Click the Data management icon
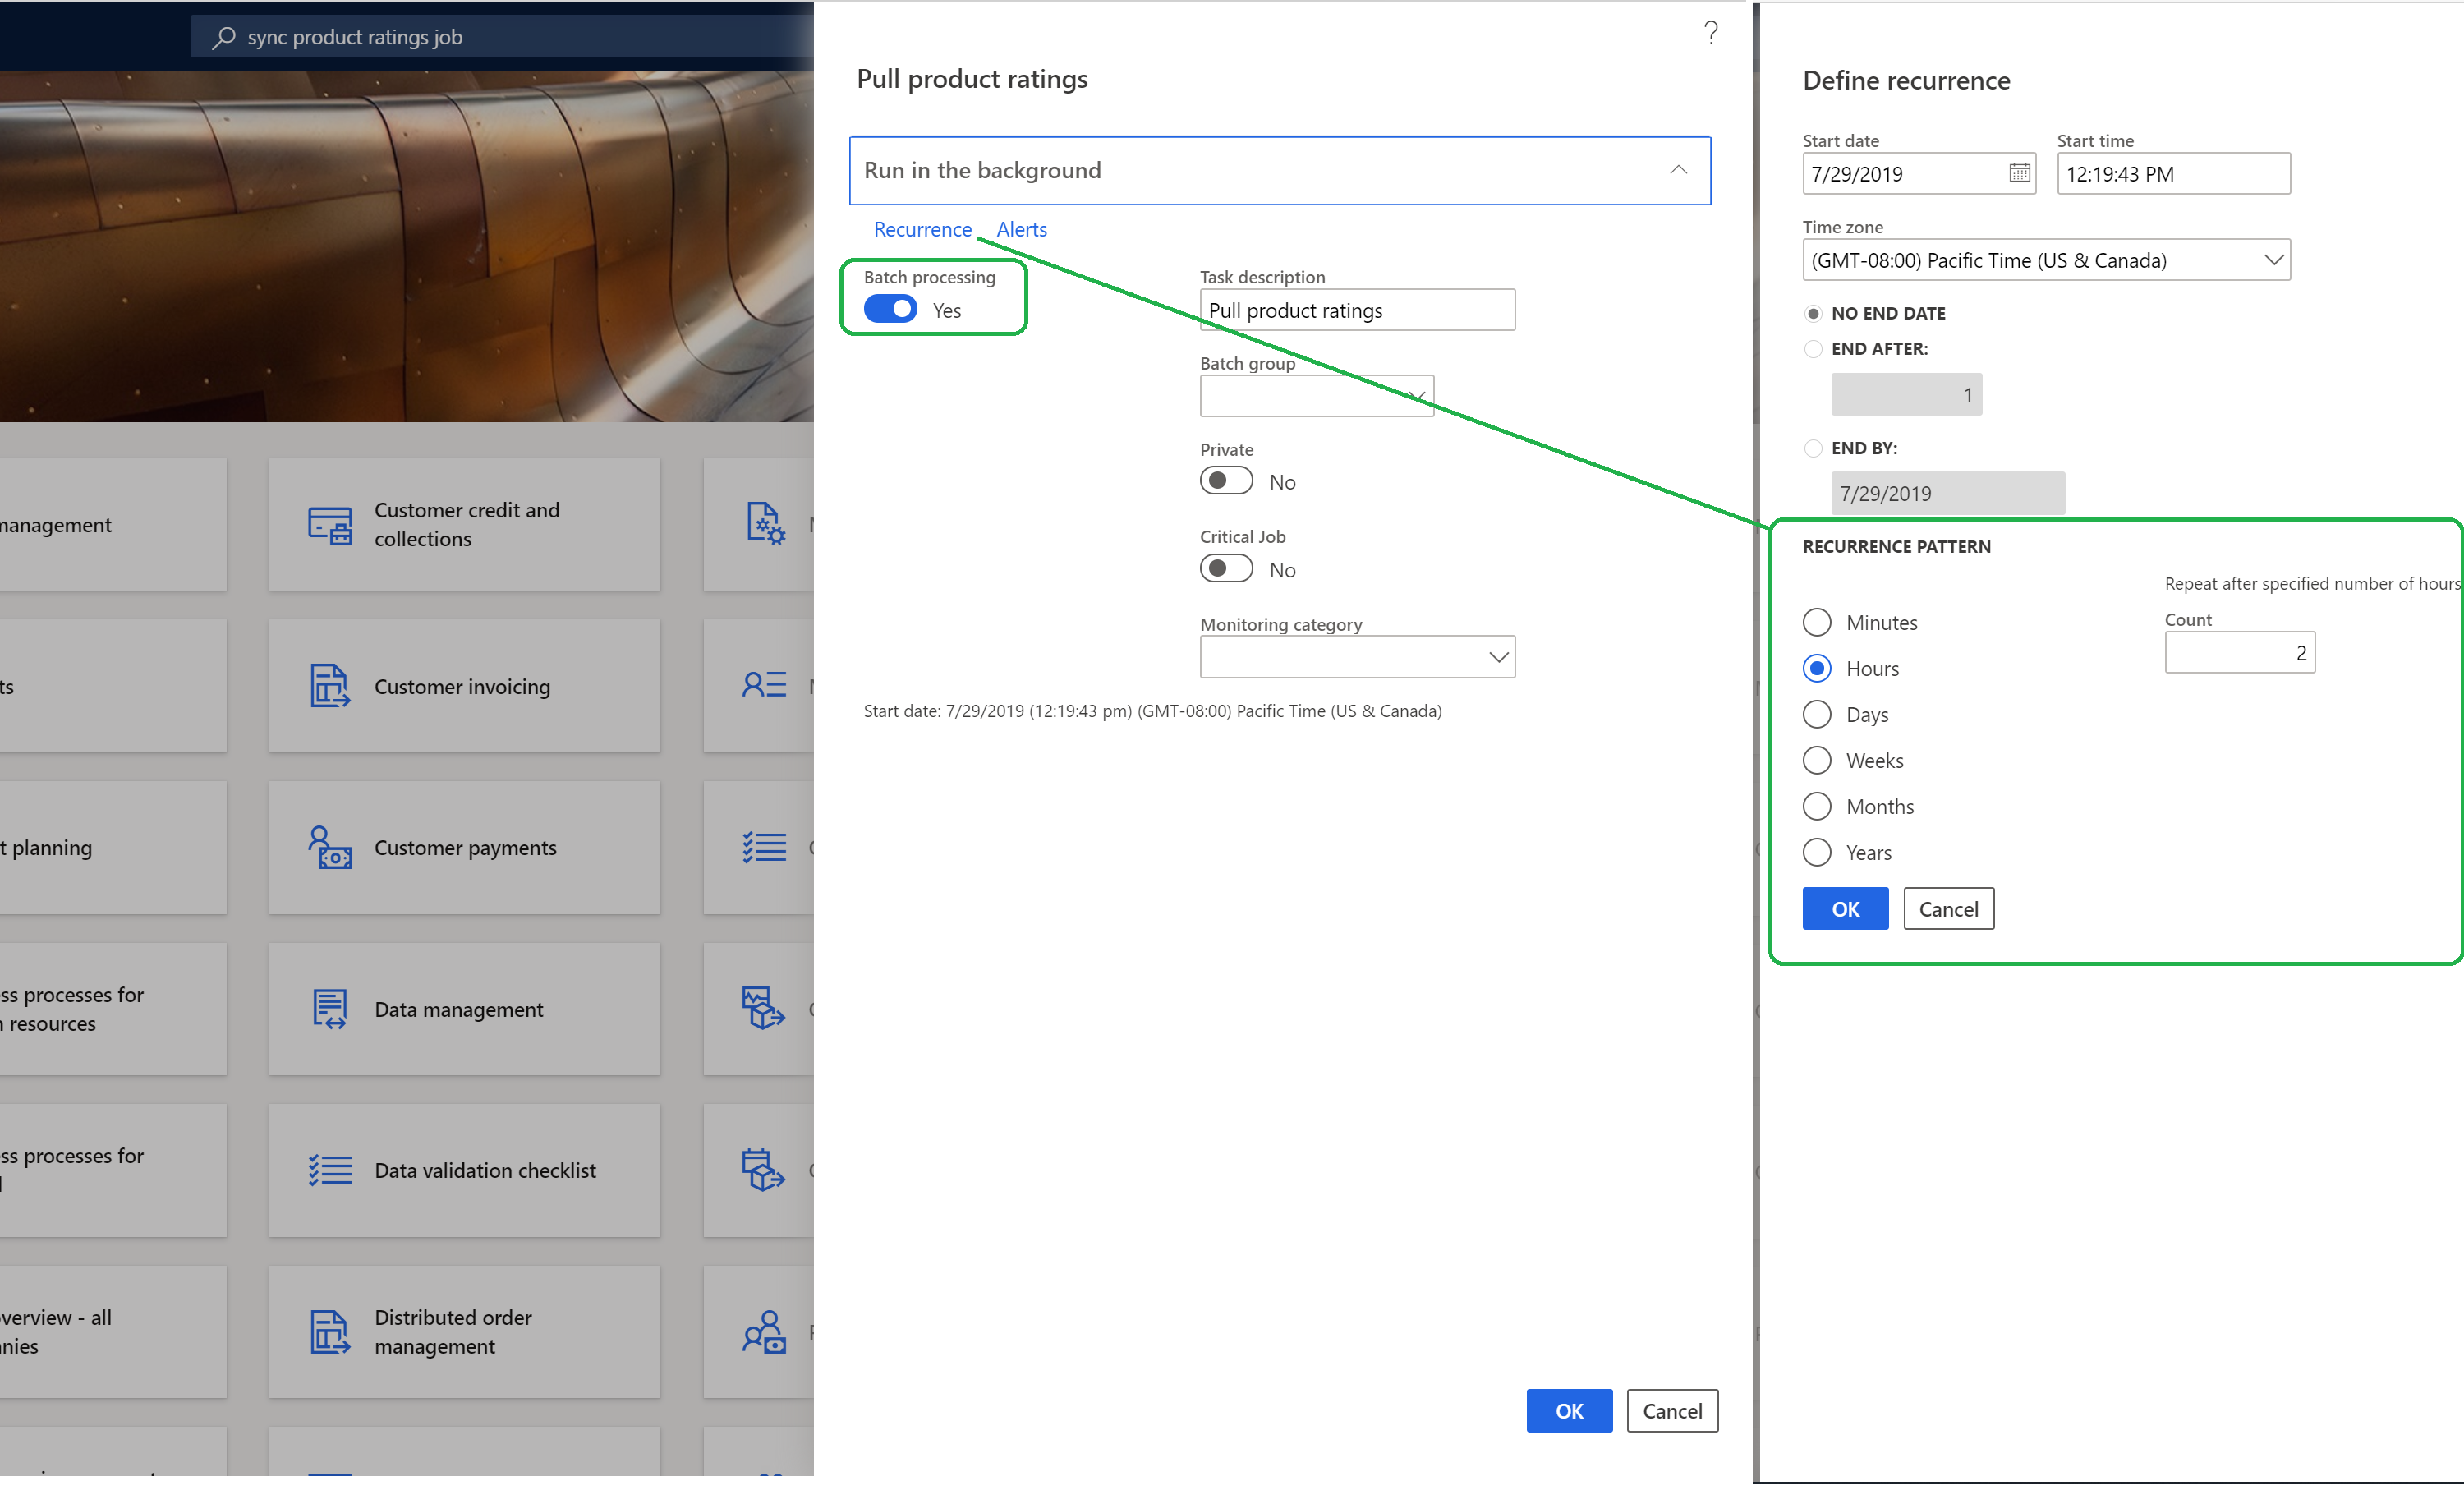2464x1490 pixels. point(329,1008)
